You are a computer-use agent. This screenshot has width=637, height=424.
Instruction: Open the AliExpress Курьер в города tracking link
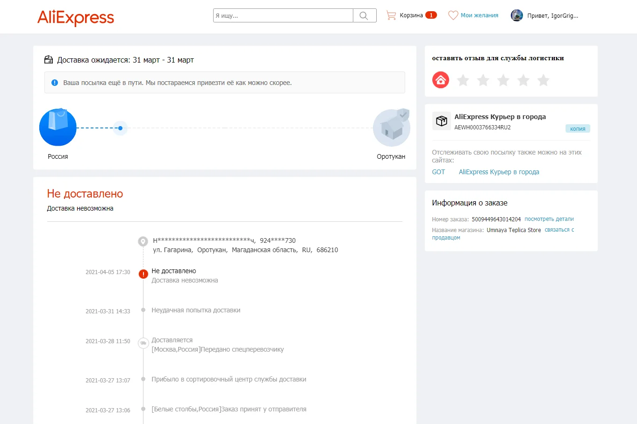pyautogui.click(x=499, y=172)
